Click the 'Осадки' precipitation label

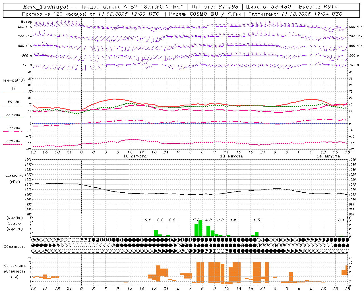15,224
